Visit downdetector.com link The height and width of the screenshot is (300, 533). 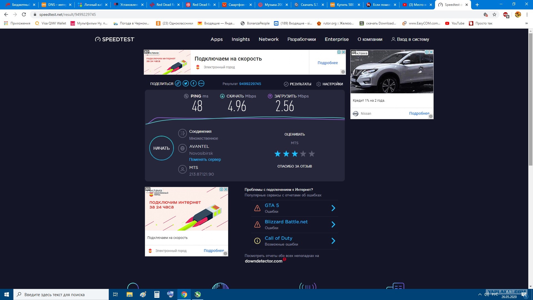[263, 261]
